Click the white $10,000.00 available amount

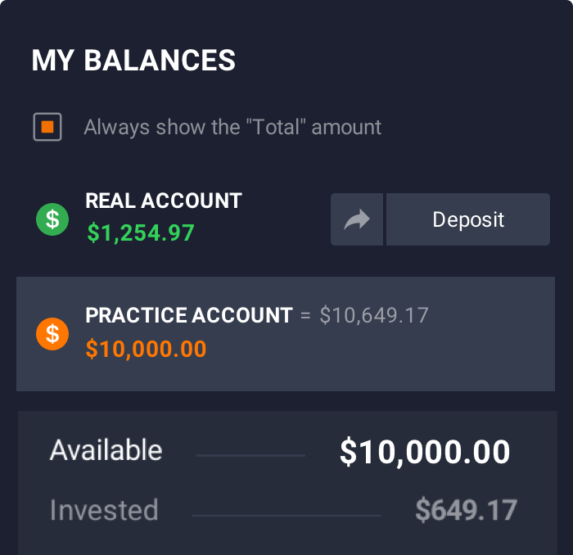point(425,452)
